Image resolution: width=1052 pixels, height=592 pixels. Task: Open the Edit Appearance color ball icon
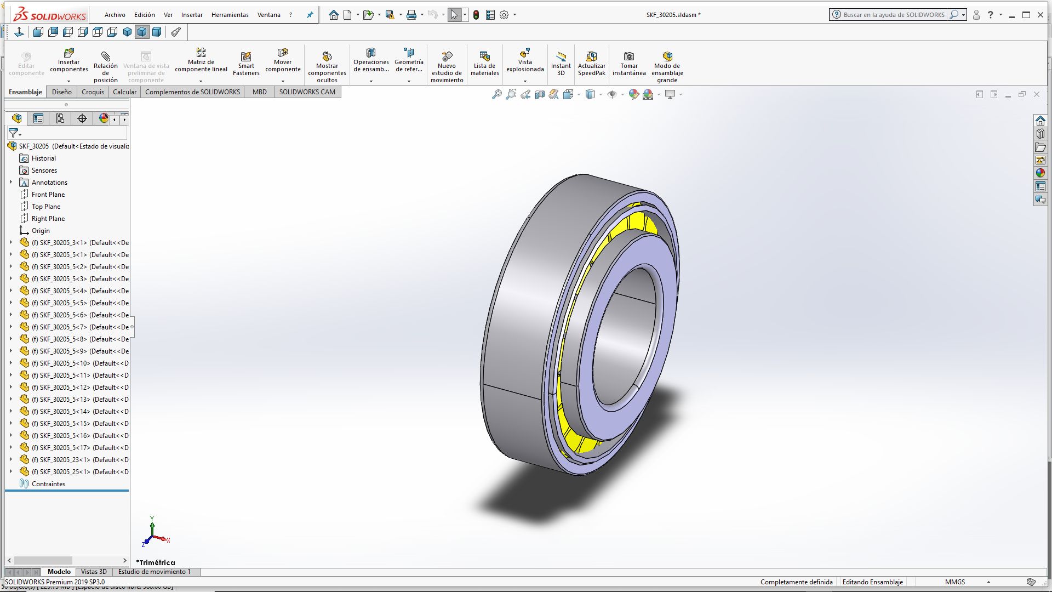click(634, 94)
